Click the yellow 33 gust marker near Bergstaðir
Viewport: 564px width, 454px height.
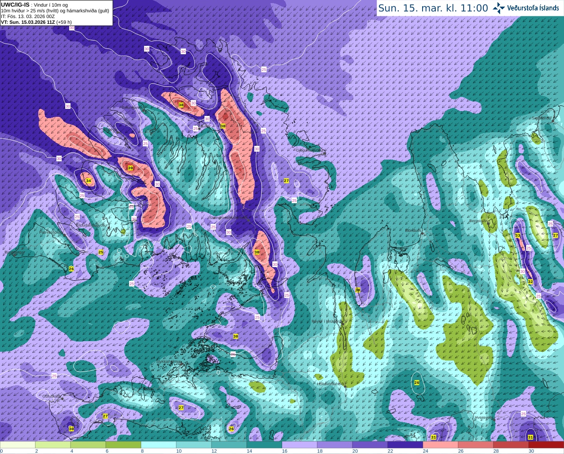(518, 235)
